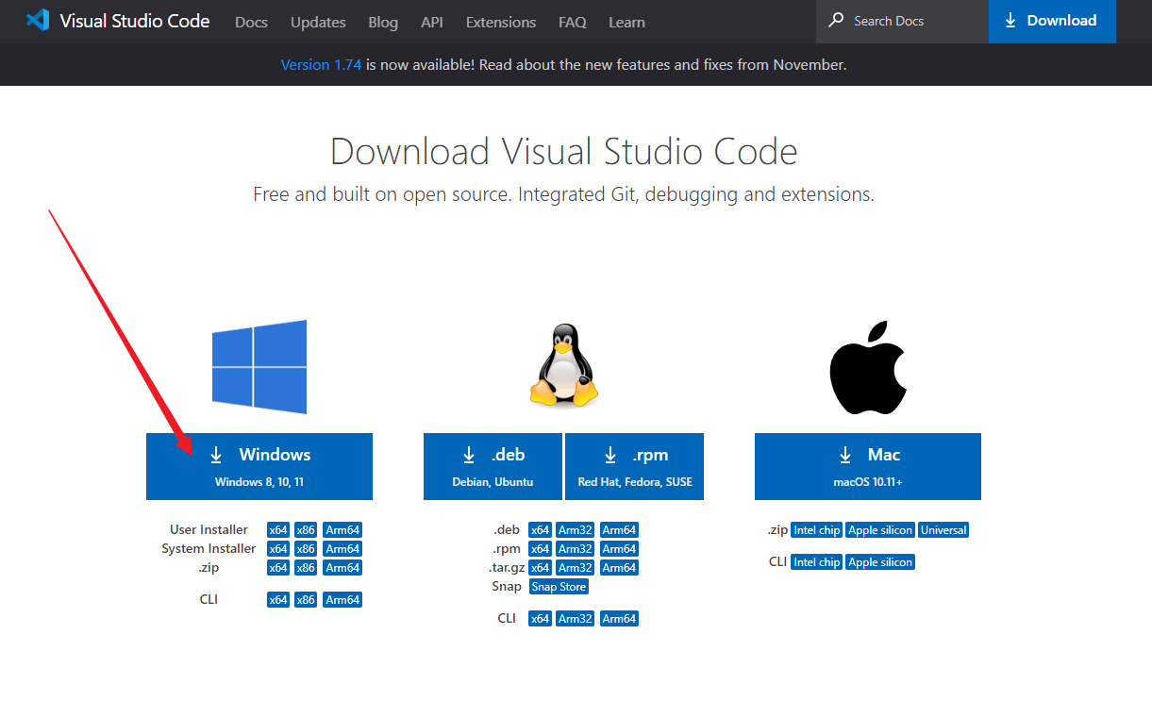Click the Linux '.tar.gz' label
Screen dimensions: 1152x718
[508, 568]
